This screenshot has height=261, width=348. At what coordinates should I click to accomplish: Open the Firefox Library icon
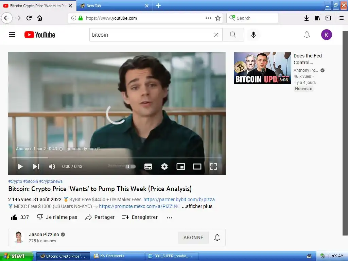coord(317,18)
